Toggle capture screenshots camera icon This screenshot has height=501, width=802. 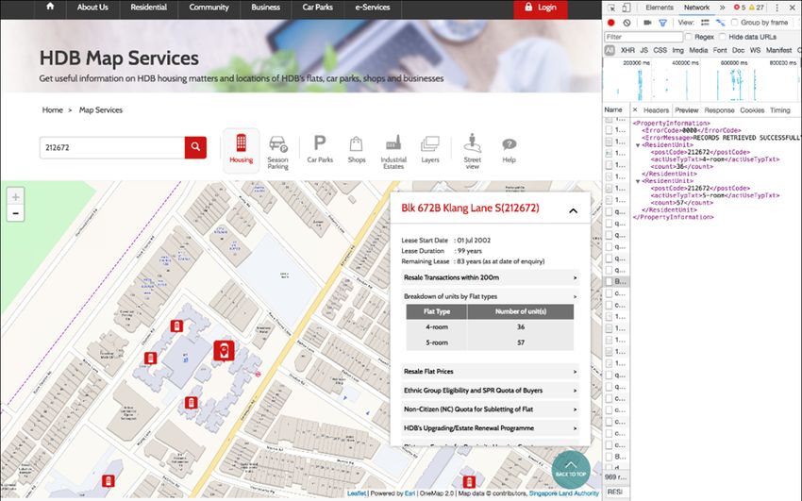(647, 23)
